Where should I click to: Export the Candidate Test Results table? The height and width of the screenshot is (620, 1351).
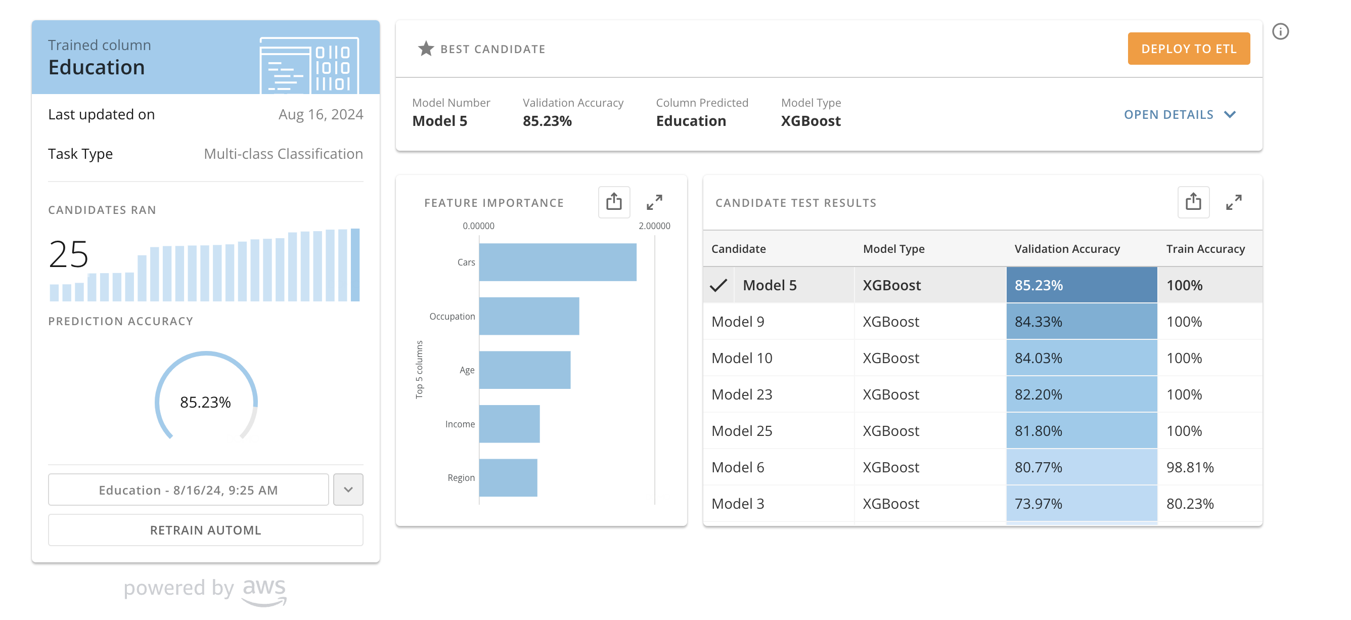click(x=1193, y=202)
